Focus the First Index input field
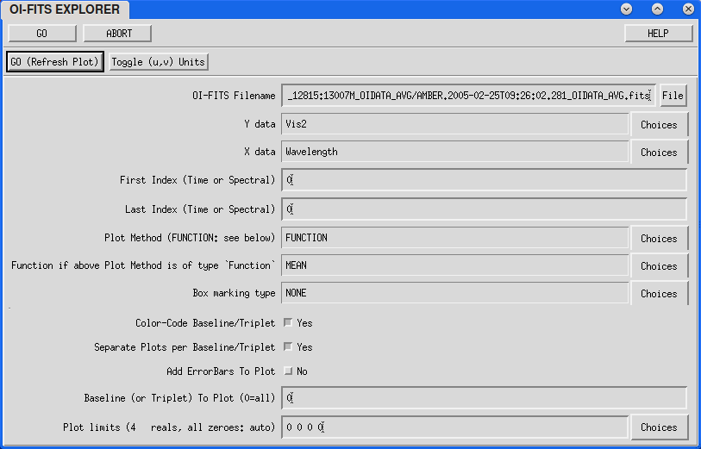Viewport: 701px width, 449px height. pos(483,180)
